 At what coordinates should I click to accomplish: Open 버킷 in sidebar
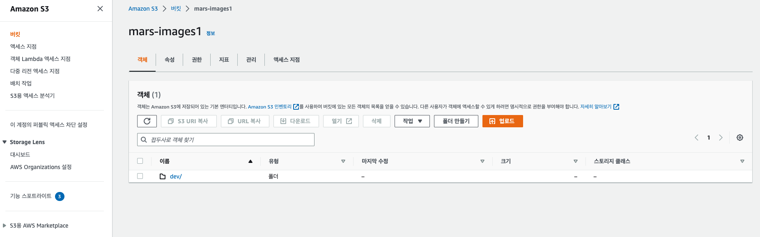click(15, 34)
